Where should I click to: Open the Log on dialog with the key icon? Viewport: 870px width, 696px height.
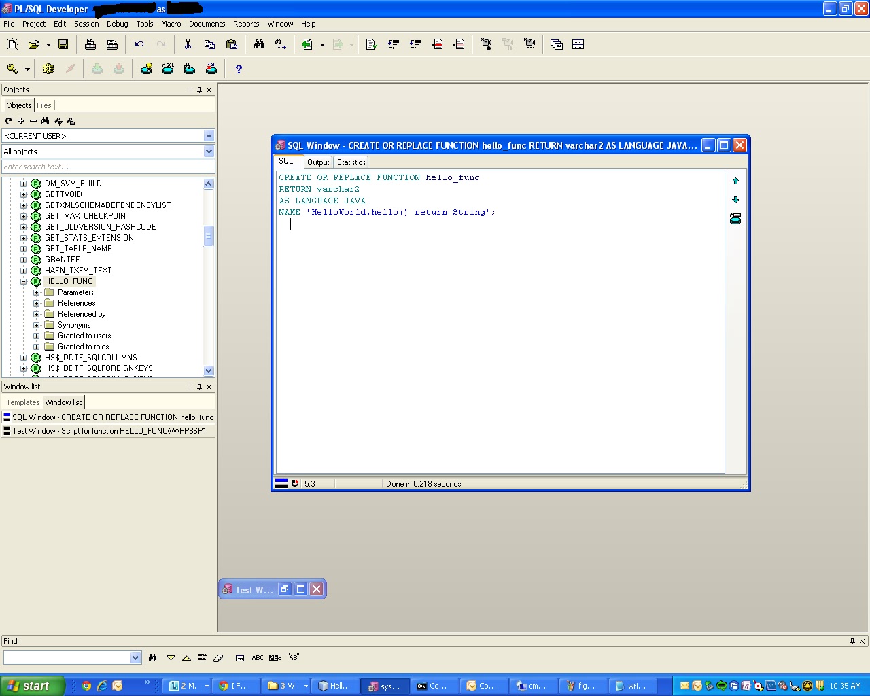12,69
